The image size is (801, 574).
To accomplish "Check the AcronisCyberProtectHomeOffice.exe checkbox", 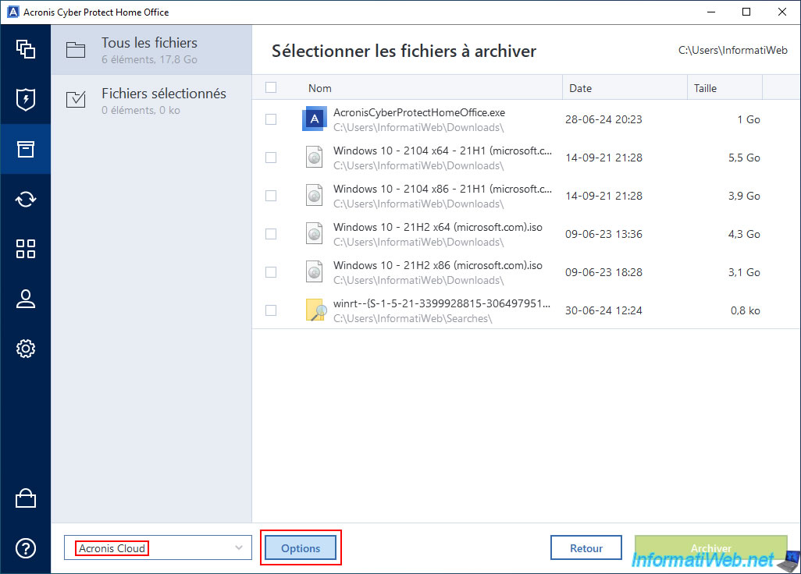I will (x=271, y=119).
